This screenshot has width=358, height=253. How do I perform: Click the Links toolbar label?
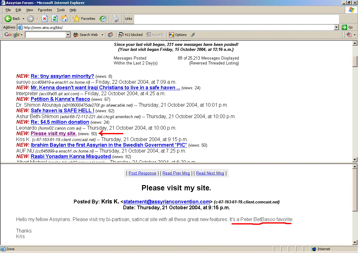129,19
